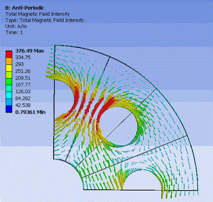Select the Unit: A/m text line

(16, 26)
